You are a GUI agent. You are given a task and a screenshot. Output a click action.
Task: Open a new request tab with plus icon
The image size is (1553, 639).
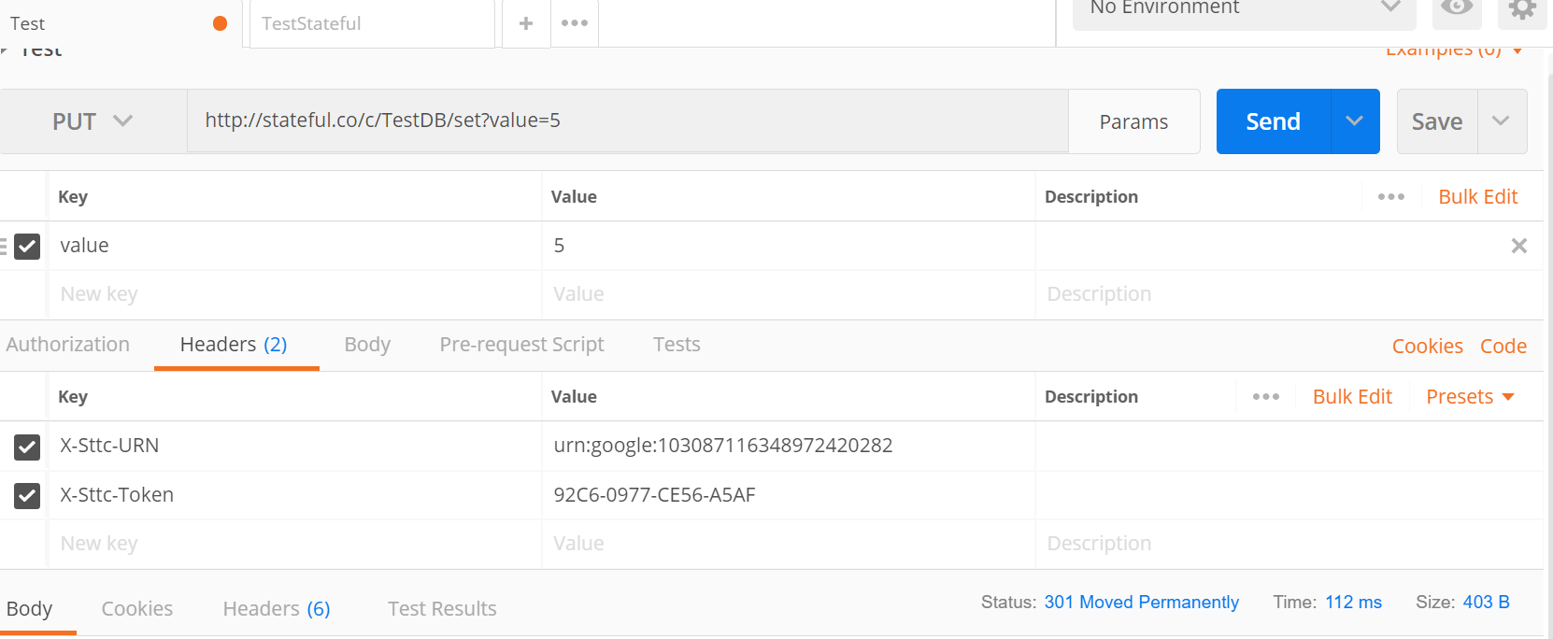[x=526, y=23]
